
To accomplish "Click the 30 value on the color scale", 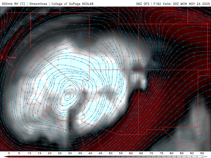I will 70,153.
